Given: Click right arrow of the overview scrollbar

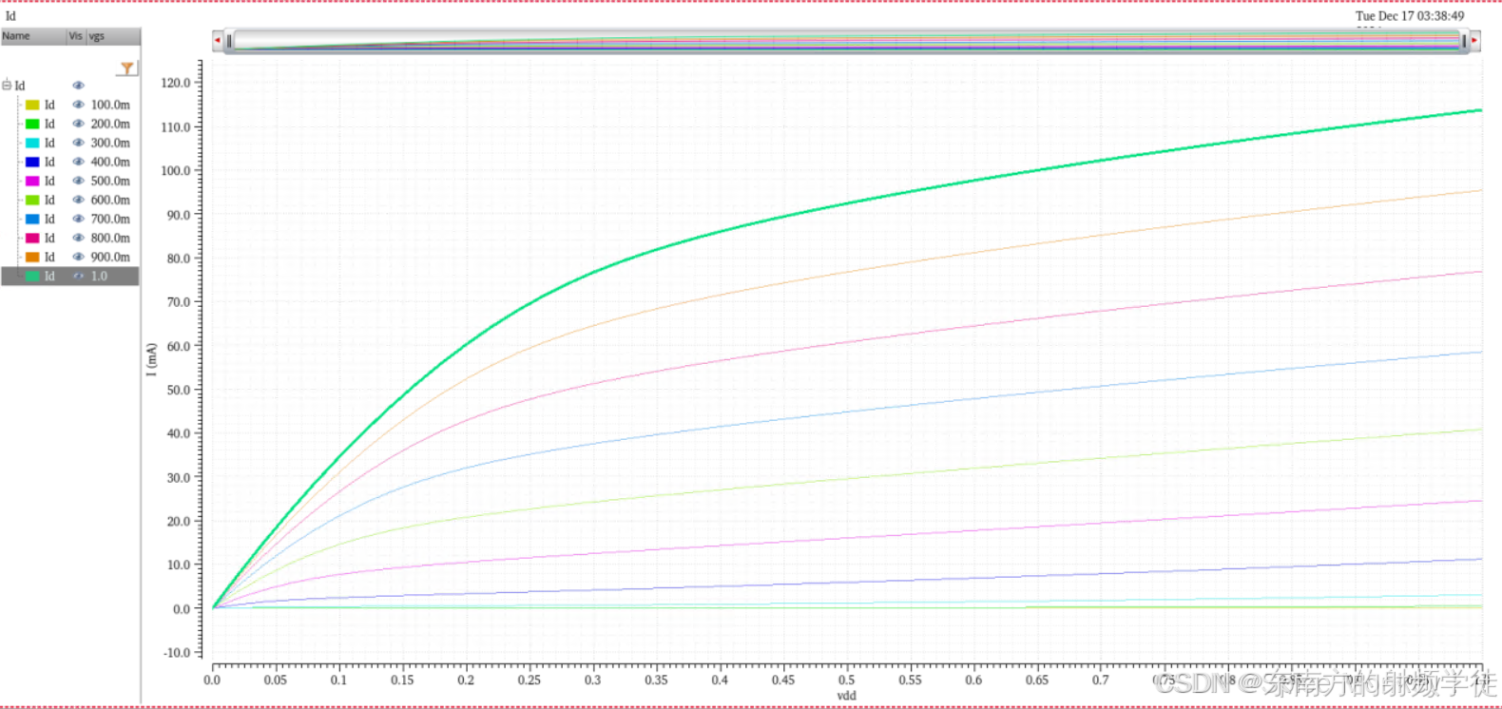Looking at the screenshot, I should tap(1474, 41).
